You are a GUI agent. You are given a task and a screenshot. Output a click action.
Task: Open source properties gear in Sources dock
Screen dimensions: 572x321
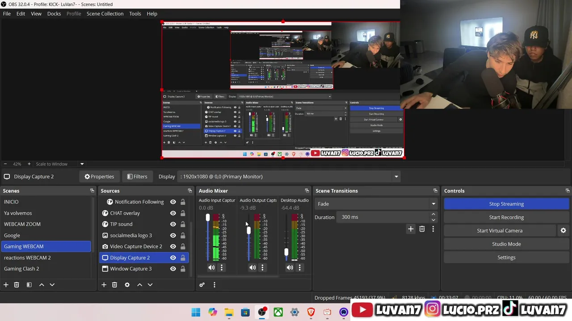point(127,284)
